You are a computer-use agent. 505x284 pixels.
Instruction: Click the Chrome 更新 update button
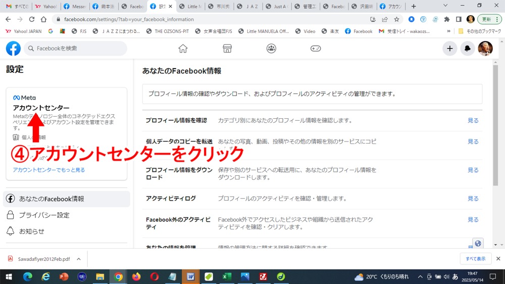coord(489,19)
